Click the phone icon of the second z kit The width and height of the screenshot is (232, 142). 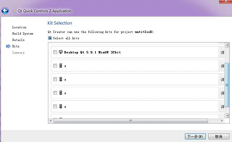coord(61,79)
